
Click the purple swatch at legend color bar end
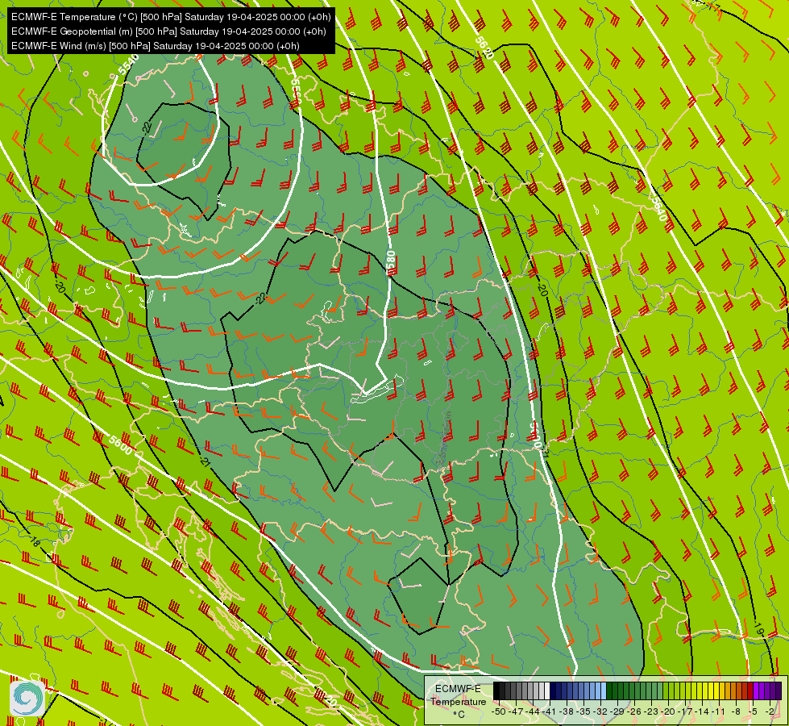779,691
